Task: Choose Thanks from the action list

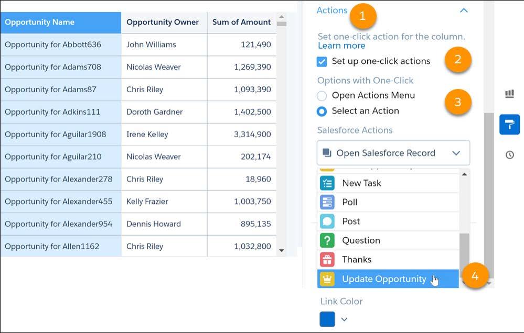Action: coord(388,260)
